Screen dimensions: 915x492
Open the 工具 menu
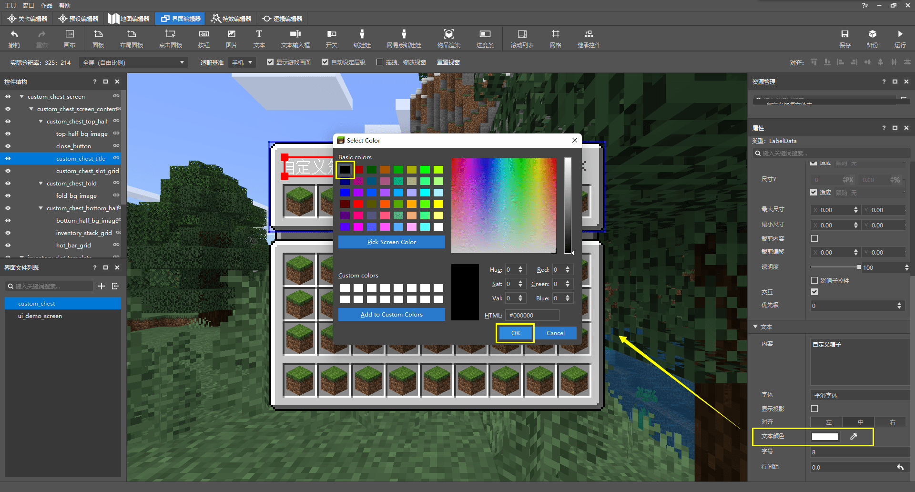coord(10,5)
